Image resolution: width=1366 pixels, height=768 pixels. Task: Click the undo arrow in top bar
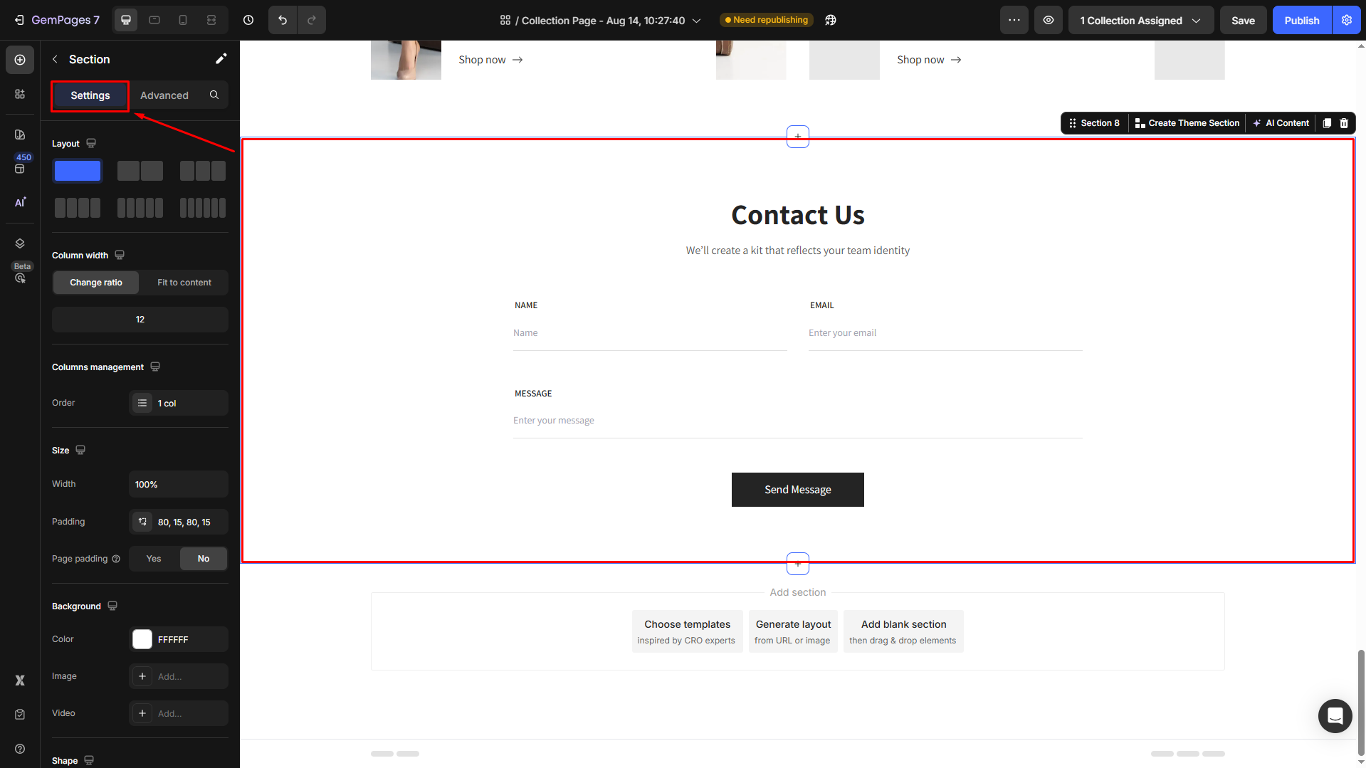(x=283, y=20)
